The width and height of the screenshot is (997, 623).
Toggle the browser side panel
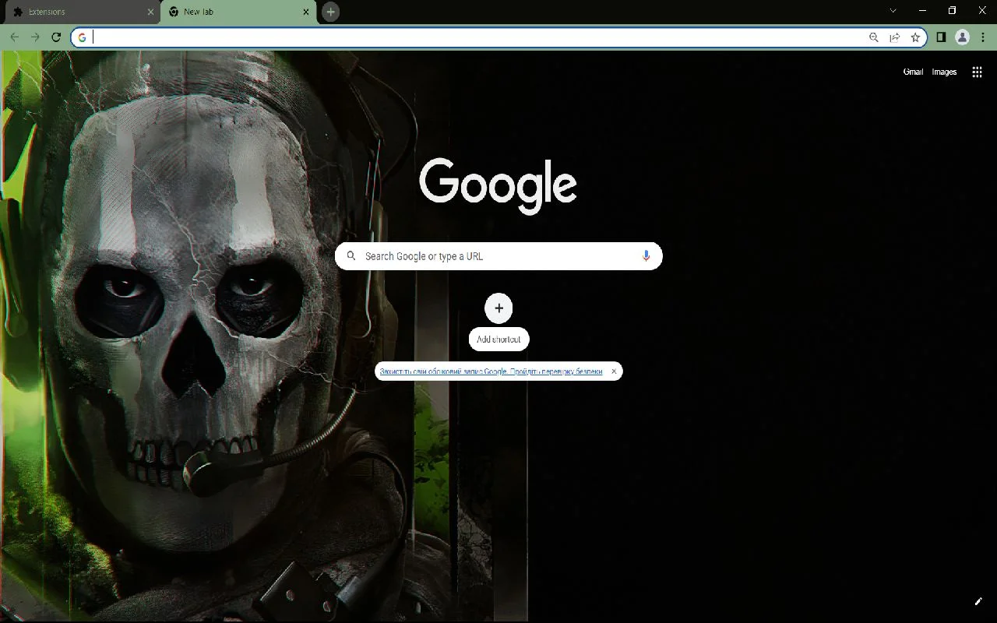click(941, 37)
